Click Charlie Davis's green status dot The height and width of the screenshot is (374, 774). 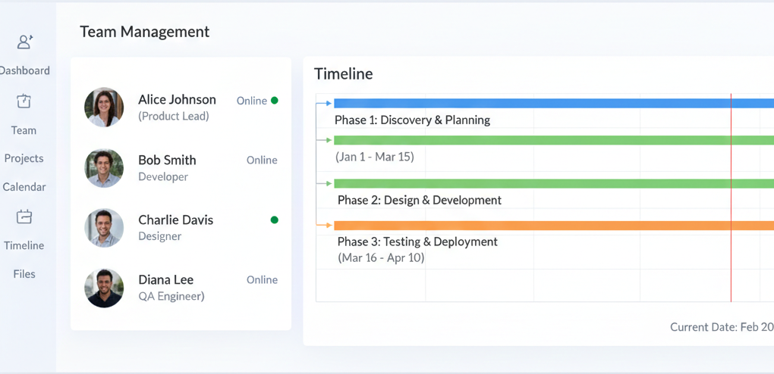click(275, 220)
